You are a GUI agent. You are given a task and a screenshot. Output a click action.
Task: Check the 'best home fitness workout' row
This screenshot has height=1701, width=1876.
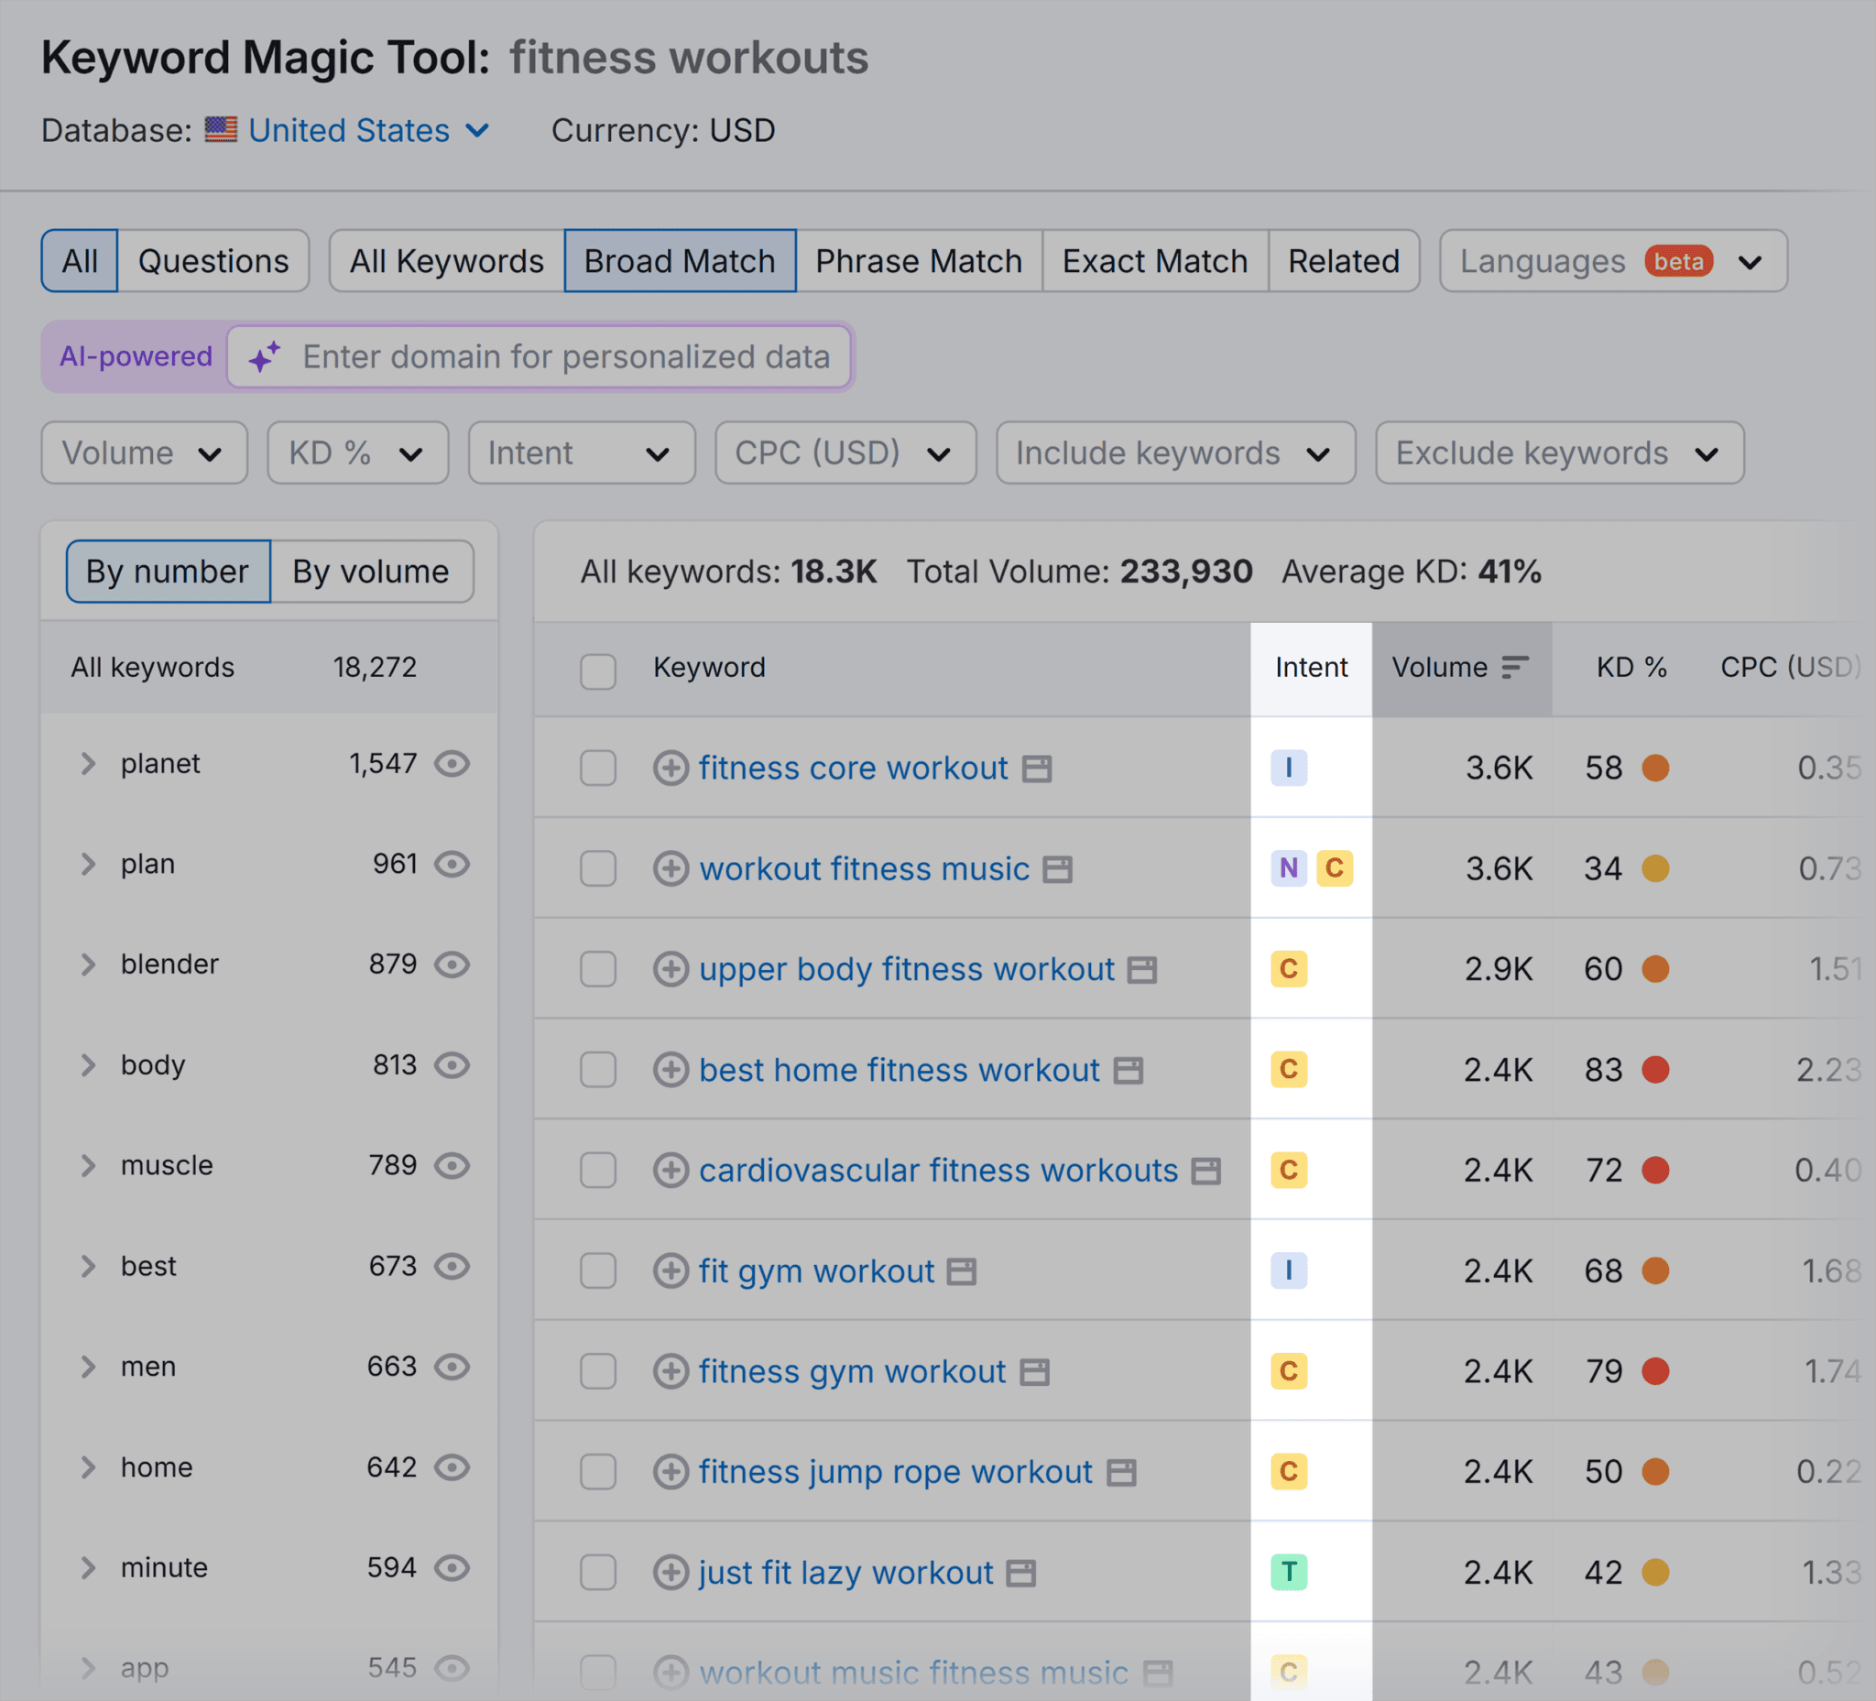coord(598,1069)
